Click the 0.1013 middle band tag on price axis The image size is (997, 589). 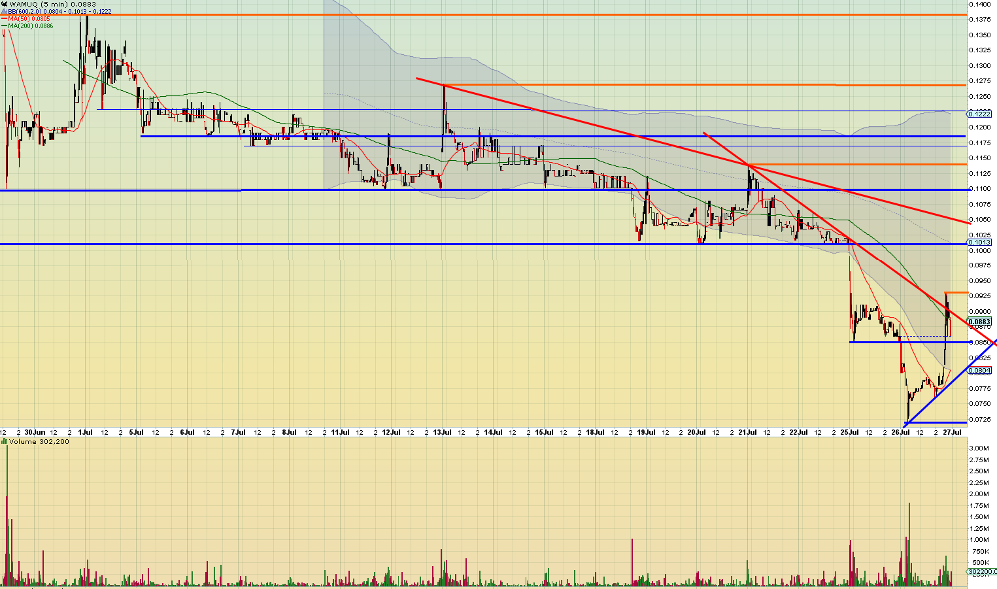(x=980, y=242)
